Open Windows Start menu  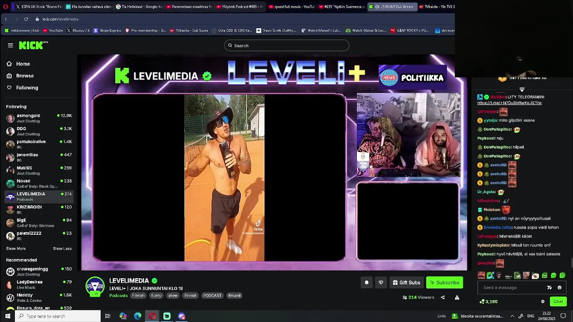click(x=8, y=316)
